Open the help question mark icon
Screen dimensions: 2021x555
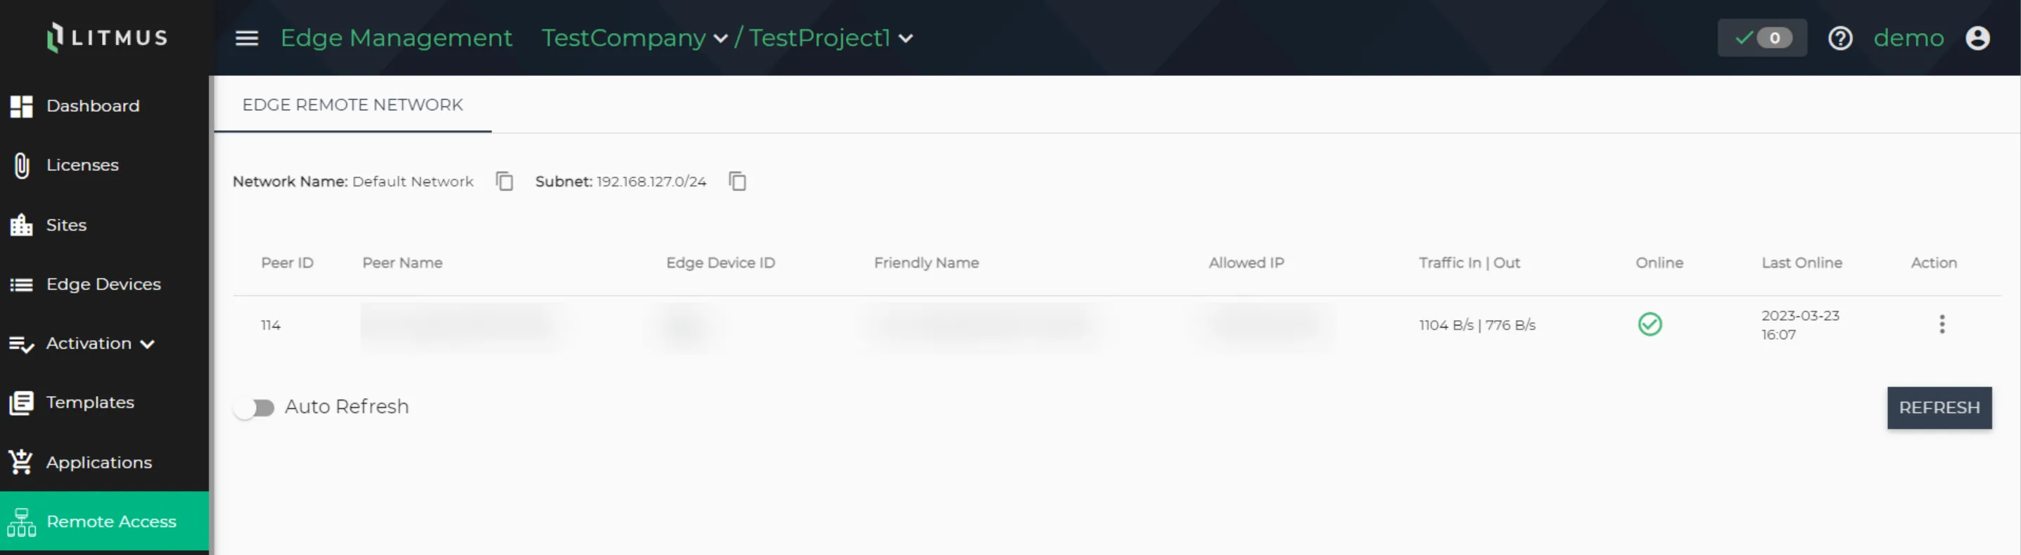coord(1840,38)
